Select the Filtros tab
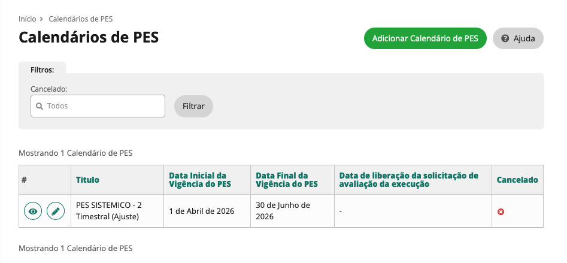The image size is (567, 263). point(42,69)
